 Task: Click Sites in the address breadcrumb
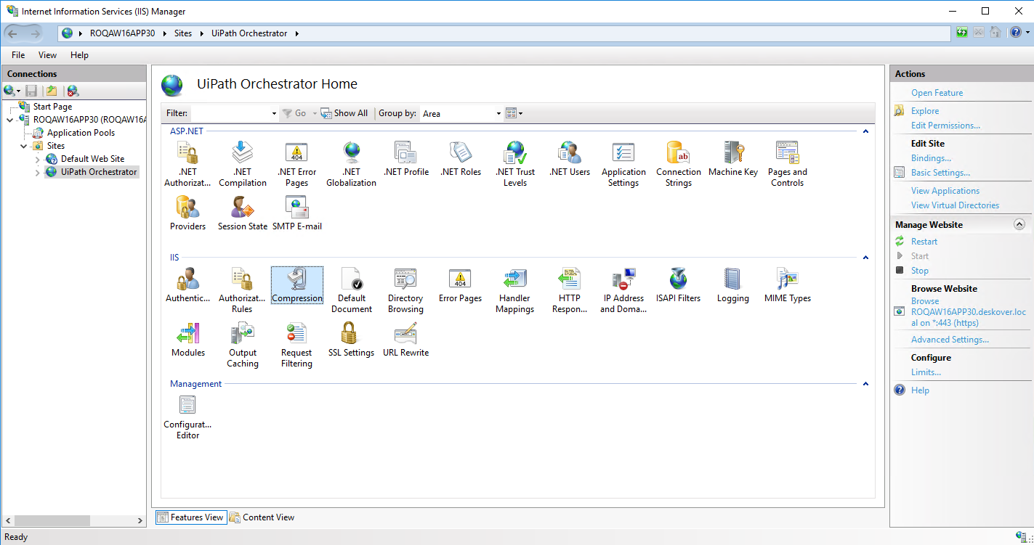pos(183,33)
